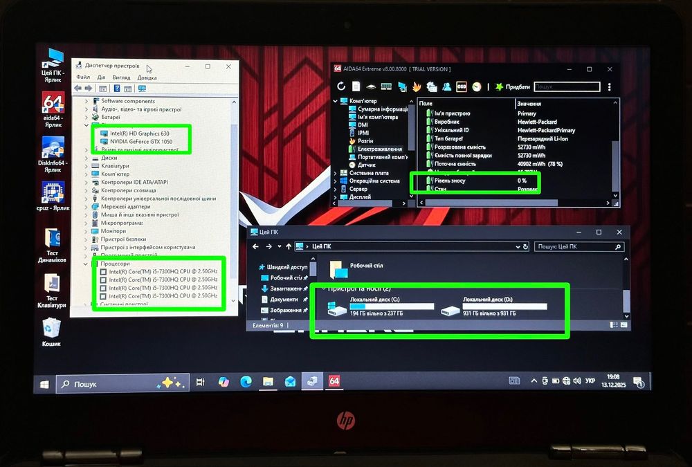
Task: Expand Мережеві адаптери in Device Manager
Action: [x=86, y=207]
